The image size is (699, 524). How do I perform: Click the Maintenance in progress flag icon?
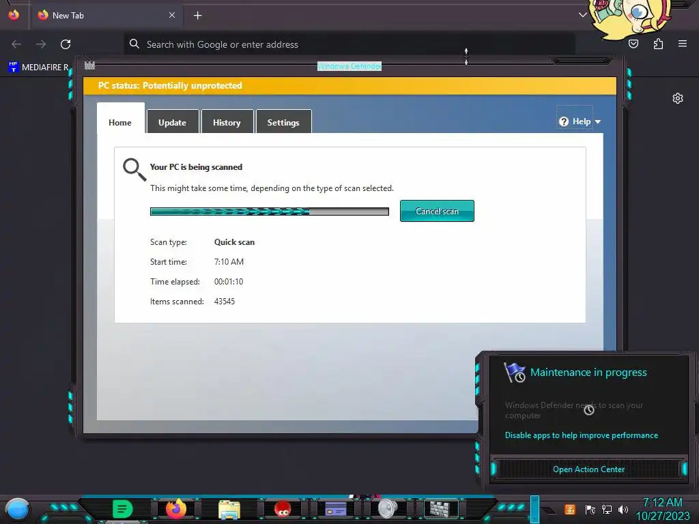[x=515, y=373]
